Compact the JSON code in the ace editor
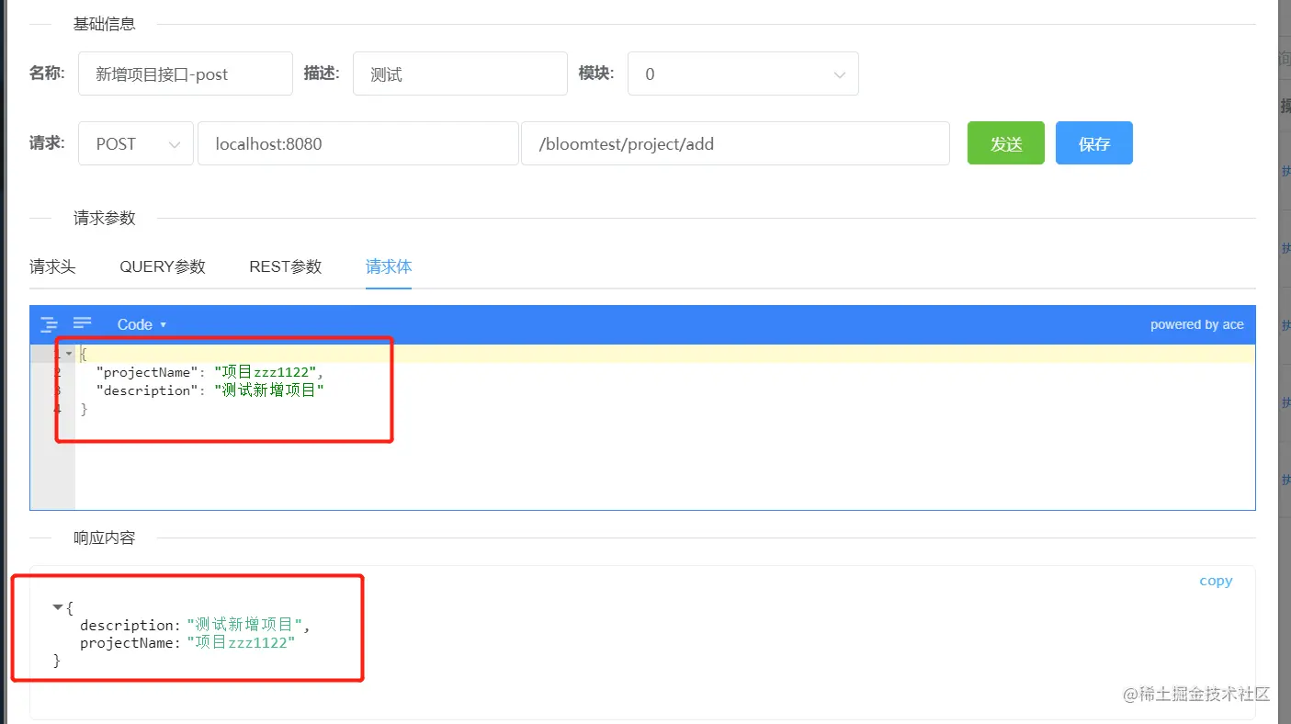The image size is (1291, 724). (83, 322)
